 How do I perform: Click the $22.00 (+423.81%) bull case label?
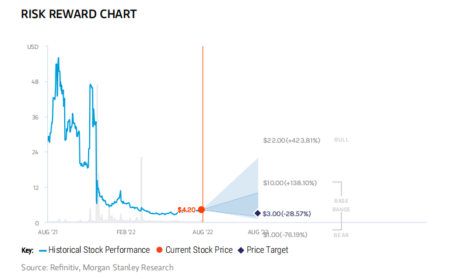(x=292, y=140)
